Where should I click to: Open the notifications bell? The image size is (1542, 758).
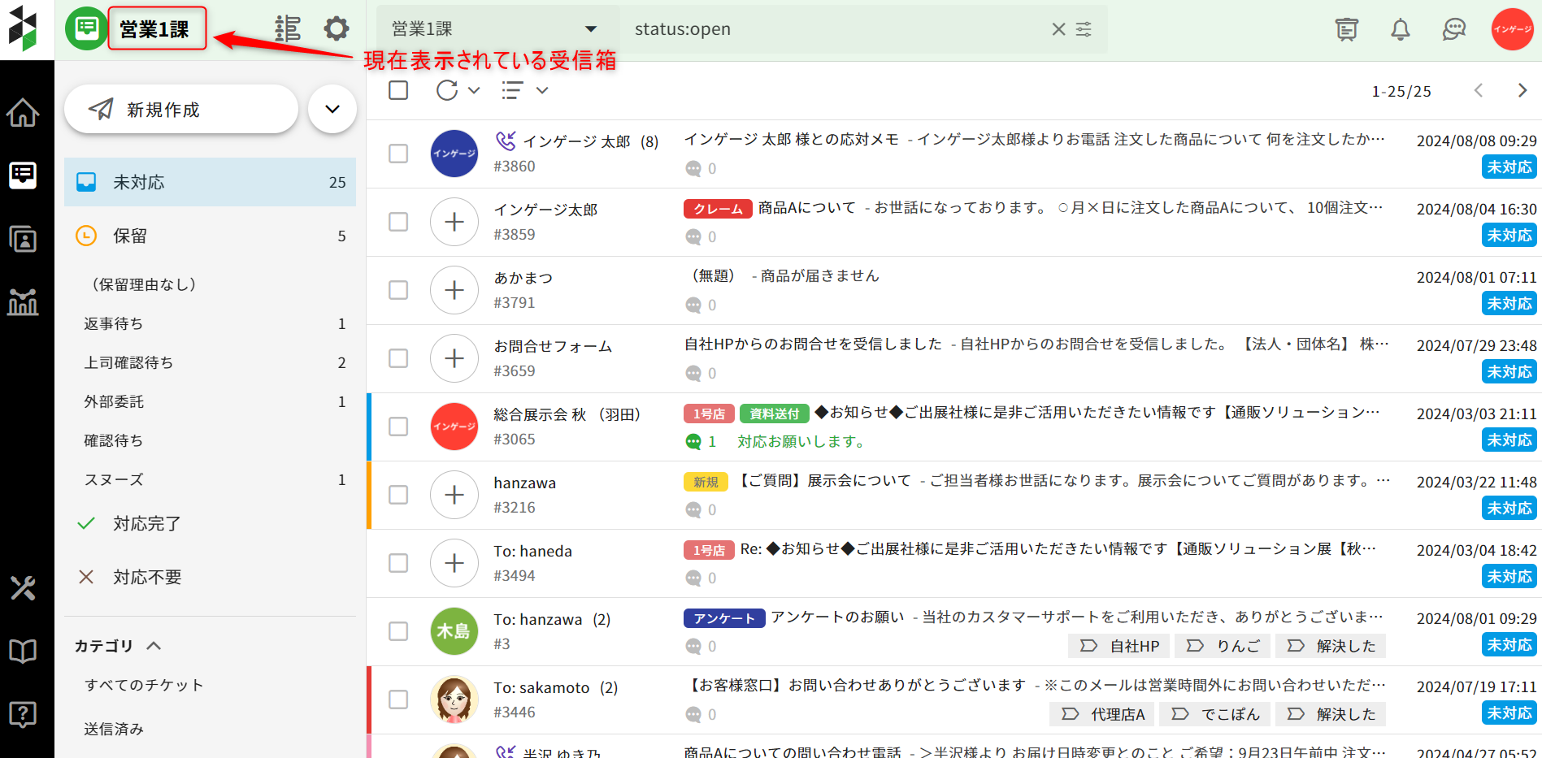pyautogui.click(x=1400, y=30)
